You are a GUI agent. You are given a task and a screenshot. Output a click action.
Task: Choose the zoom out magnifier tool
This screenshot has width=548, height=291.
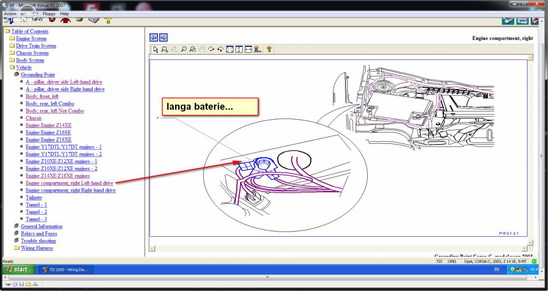174,49
